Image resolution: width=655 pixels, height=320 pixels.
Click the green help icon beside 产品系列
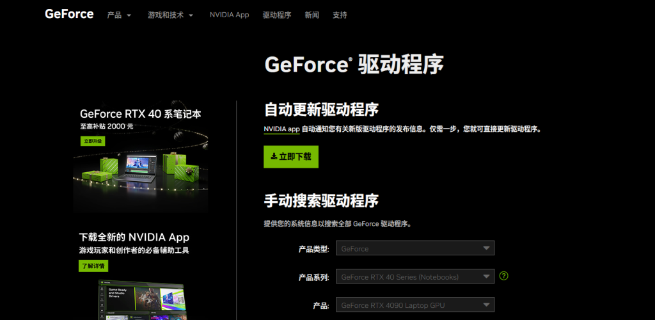504,276
